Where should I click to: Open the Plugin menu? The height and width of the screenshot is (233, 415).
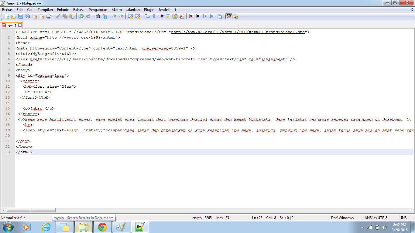point(149,10)
